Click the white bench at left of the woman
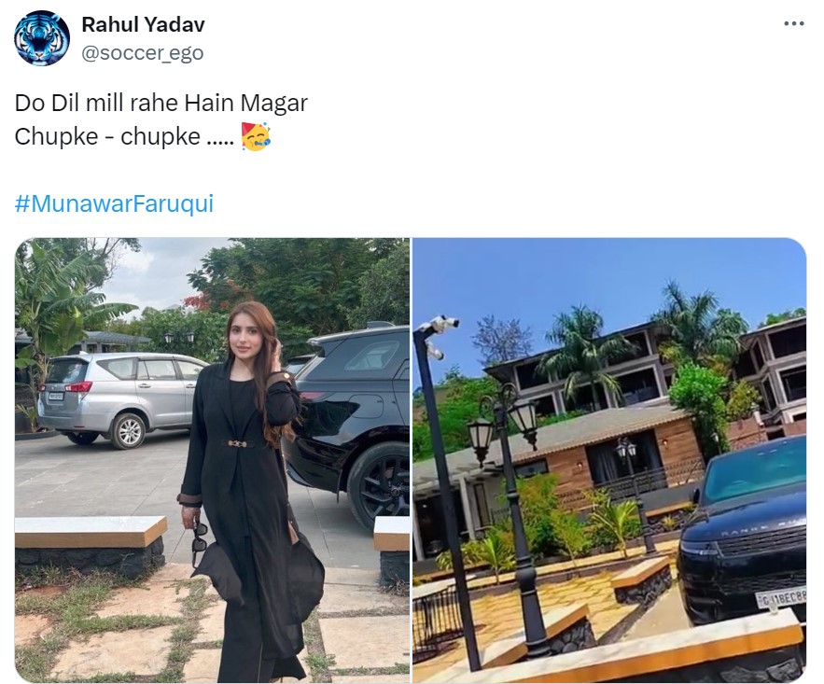The height and width of the screenshot is (684, 824). click(x=90, y=546)
